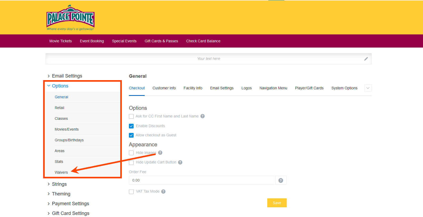Open Waivers in the Options list
423x217 pixels.
(61, 172)
